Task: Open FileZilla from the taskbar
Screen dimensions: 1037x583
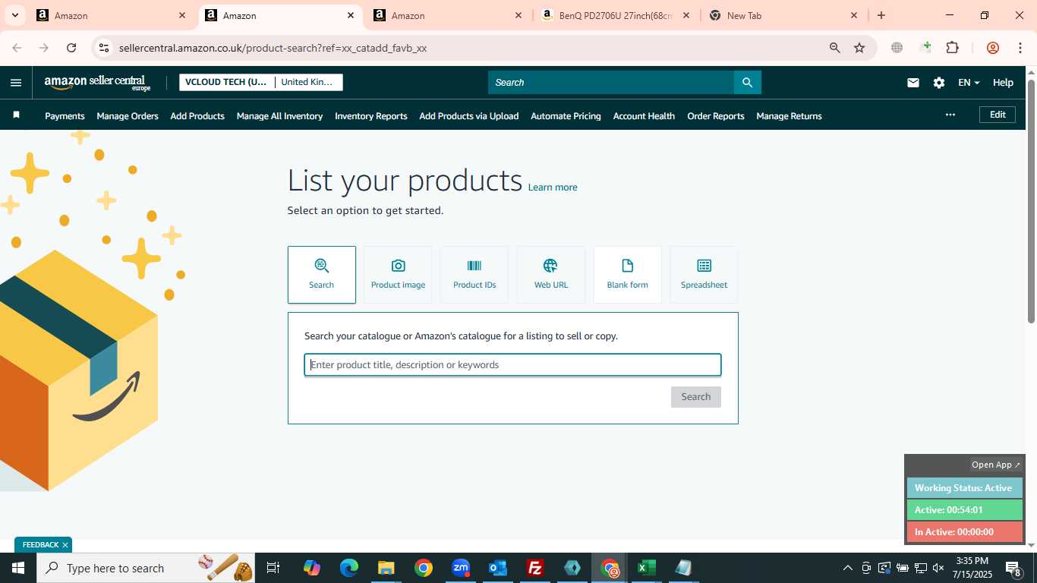Action: pyautogui.click(x=535, y=568)
